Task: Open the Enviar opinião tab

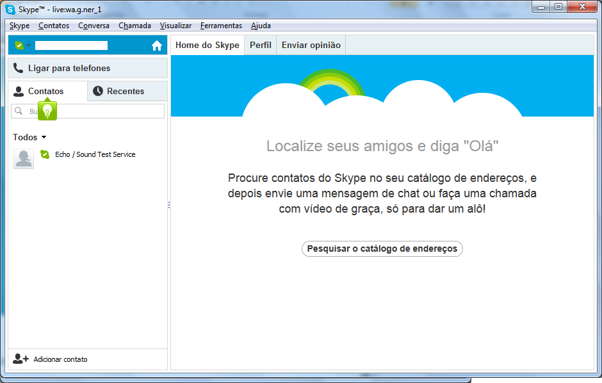Action: [x=311, y=45]
